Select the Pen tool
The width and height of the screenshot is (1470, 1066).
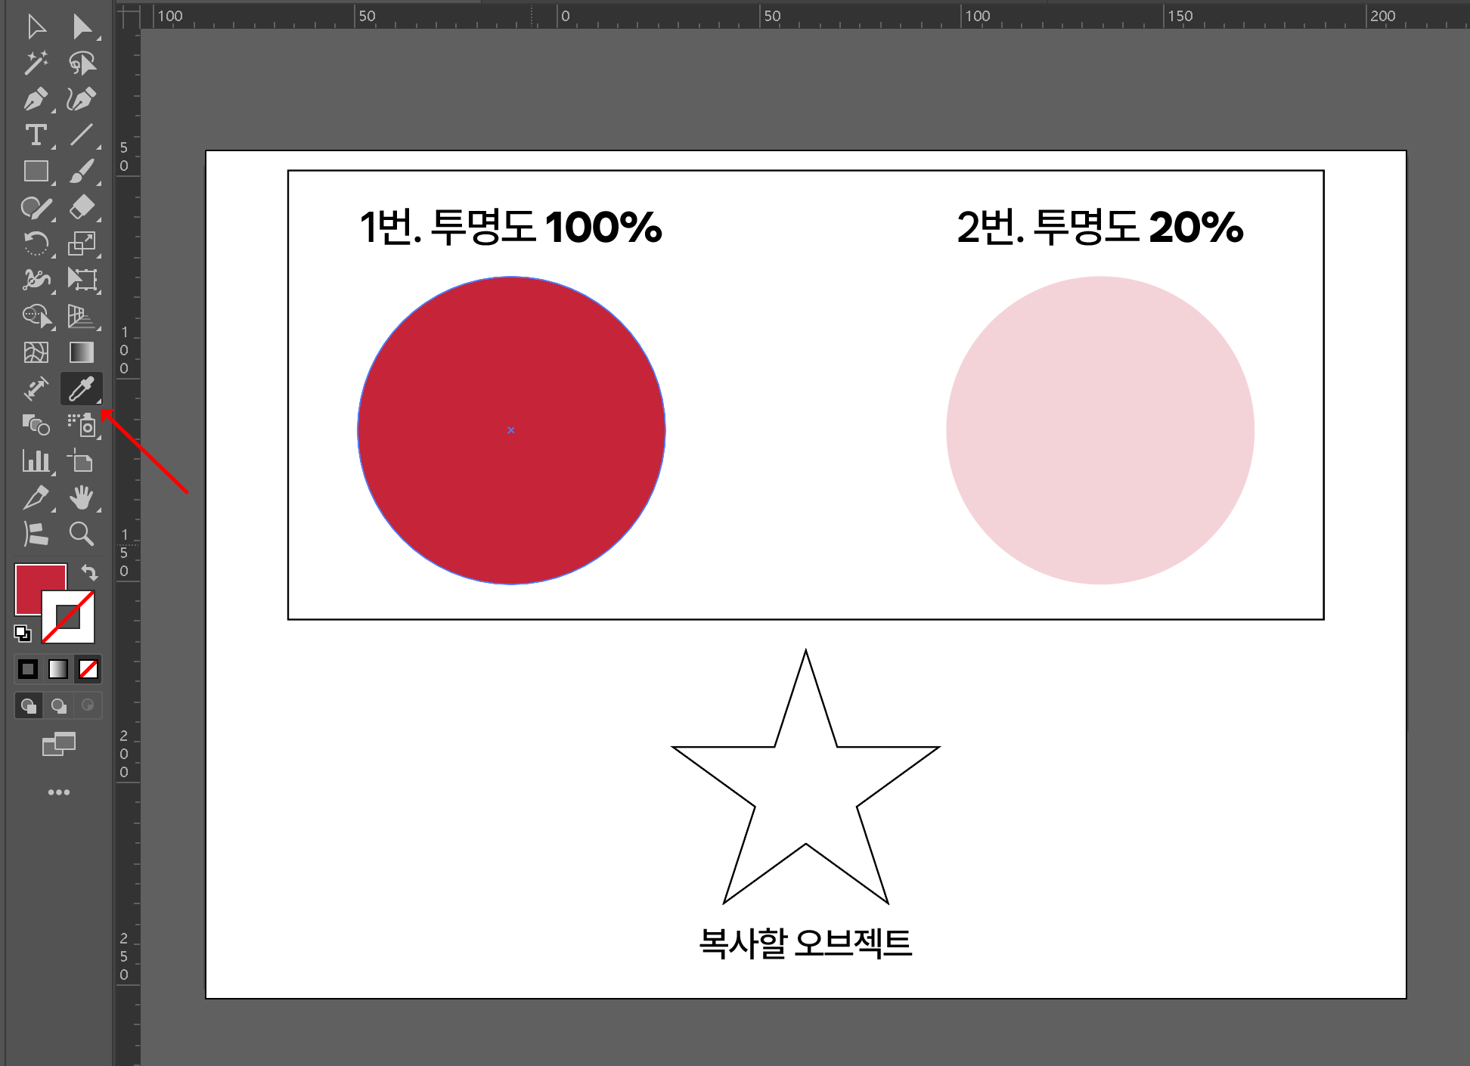(36, 99)
